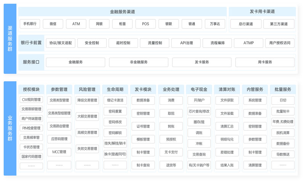Open 无卡支付 under 业务处理

coord(171,152)
